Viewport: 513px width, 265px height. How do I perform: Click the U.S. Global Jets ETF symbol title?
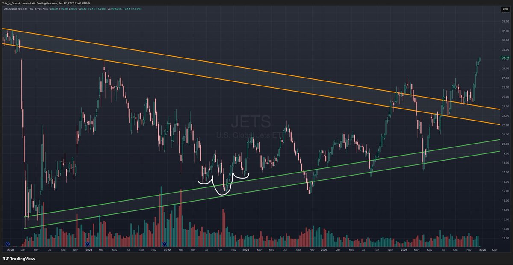coord(15,9)
